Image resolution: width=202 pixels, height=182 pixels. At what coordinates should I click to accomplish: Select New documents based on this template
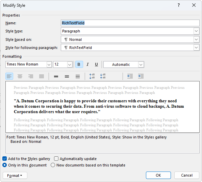coord(53,165)
